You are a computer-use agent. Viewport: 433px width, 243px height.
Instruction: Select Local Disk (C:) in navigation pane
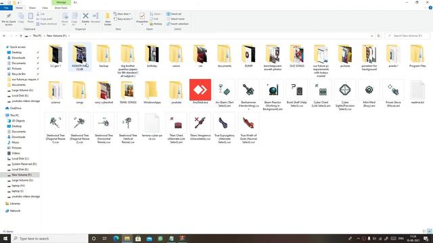20,159
